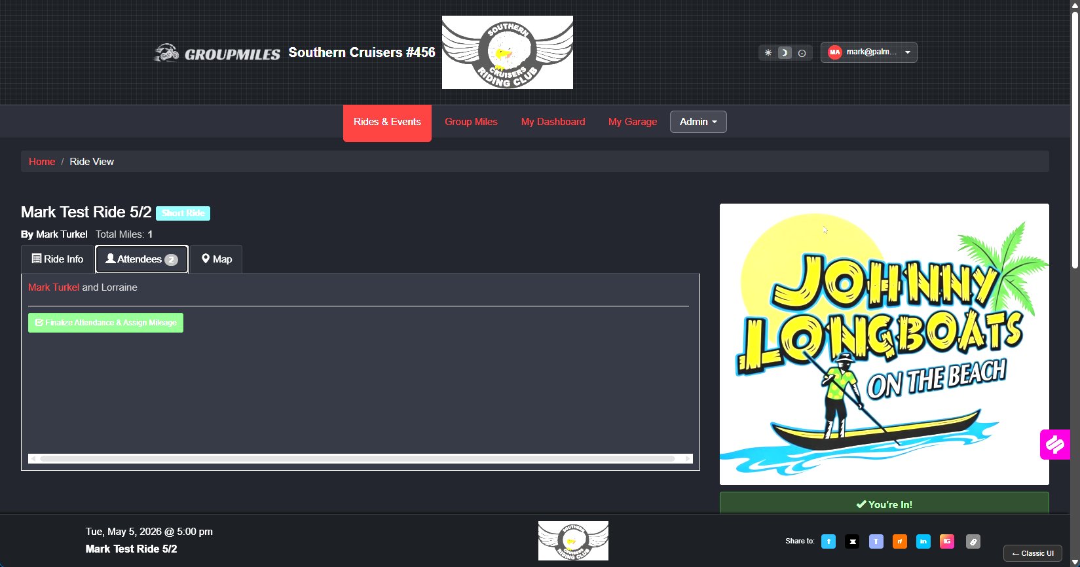
Task: Share via the purple T icon
Action: [x=876, y=541]
